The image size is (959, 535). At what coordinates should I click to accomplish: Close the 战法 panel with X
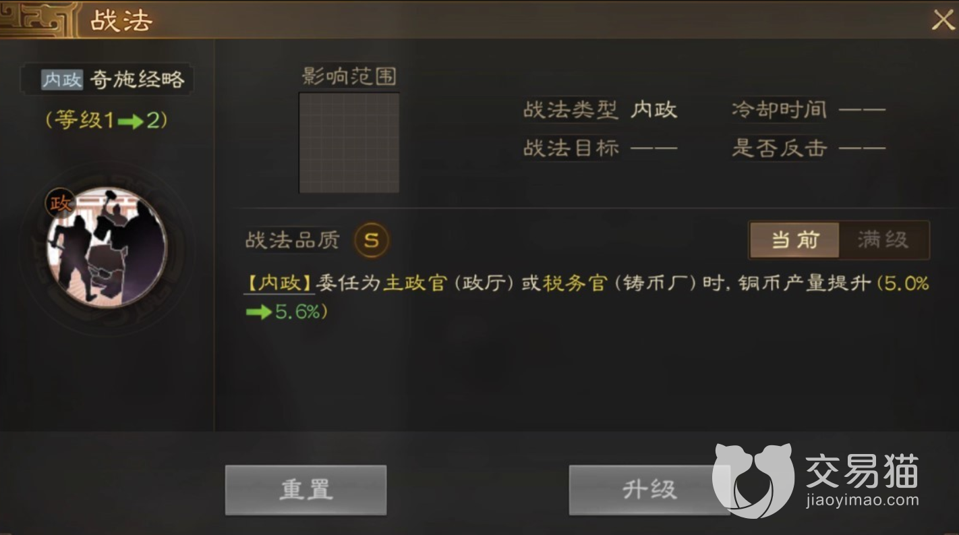click(943, 20)
